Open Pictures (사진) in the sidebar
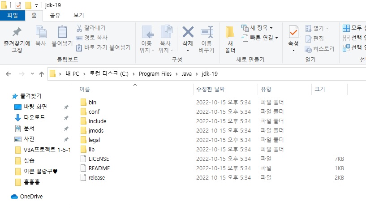Viewport: 366px width, 215px height. [25, 139]
